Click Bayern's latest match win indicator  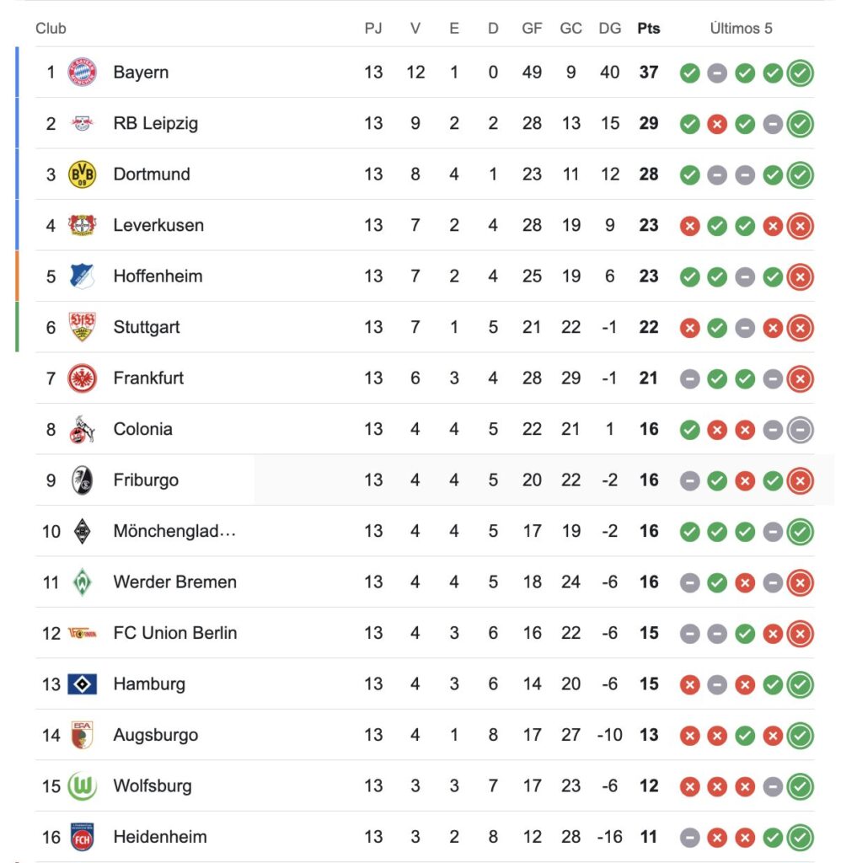pyautogui.click(x=800, y=73)
